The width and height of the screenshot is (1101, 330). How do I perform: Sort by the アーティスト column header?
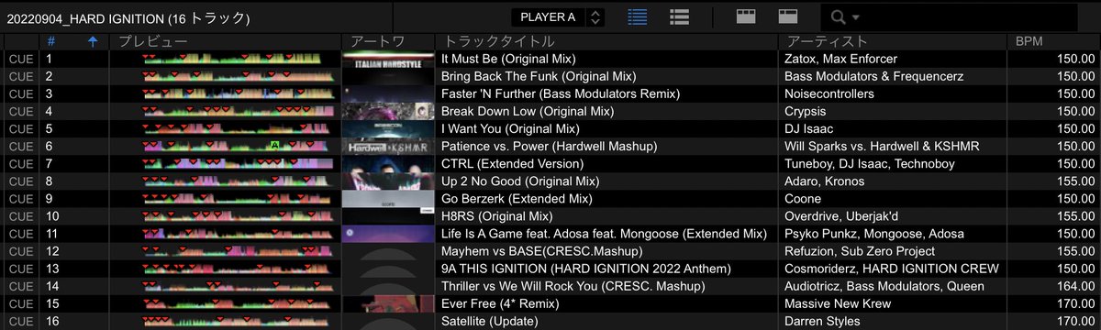point(826,41)
